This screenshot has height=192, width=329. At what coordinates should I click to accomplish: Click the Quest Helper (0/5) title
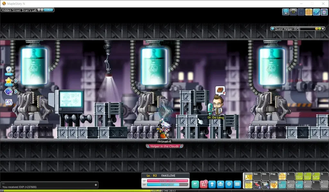pyautogui.click(x=287, y=29)
